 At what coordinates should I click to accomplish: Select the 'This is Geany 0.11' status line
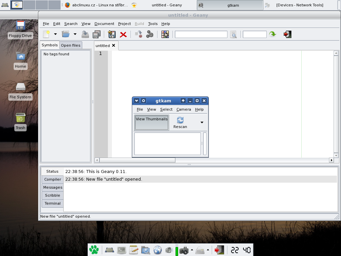tap(200, 172)
